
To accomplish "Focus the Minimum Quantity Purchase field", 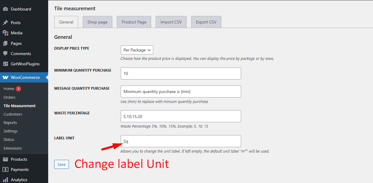I will 181,73.
